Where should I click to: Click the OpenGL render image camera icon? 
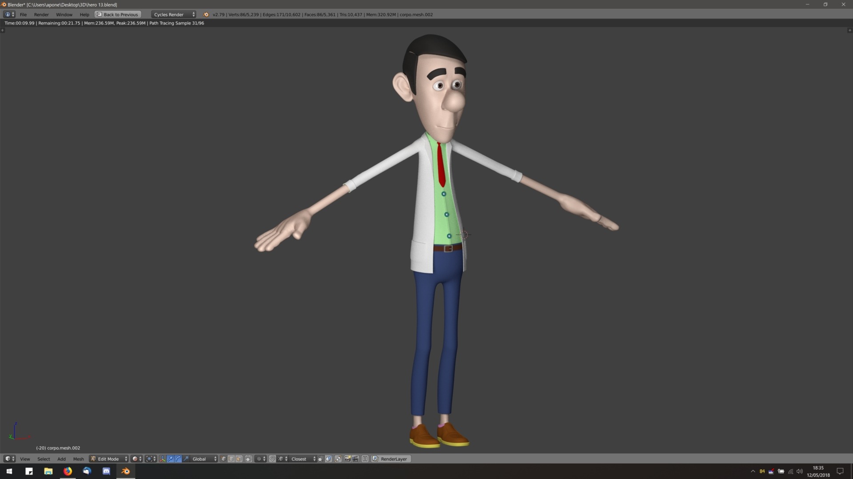pyautogui.click(x=347, y=459)
